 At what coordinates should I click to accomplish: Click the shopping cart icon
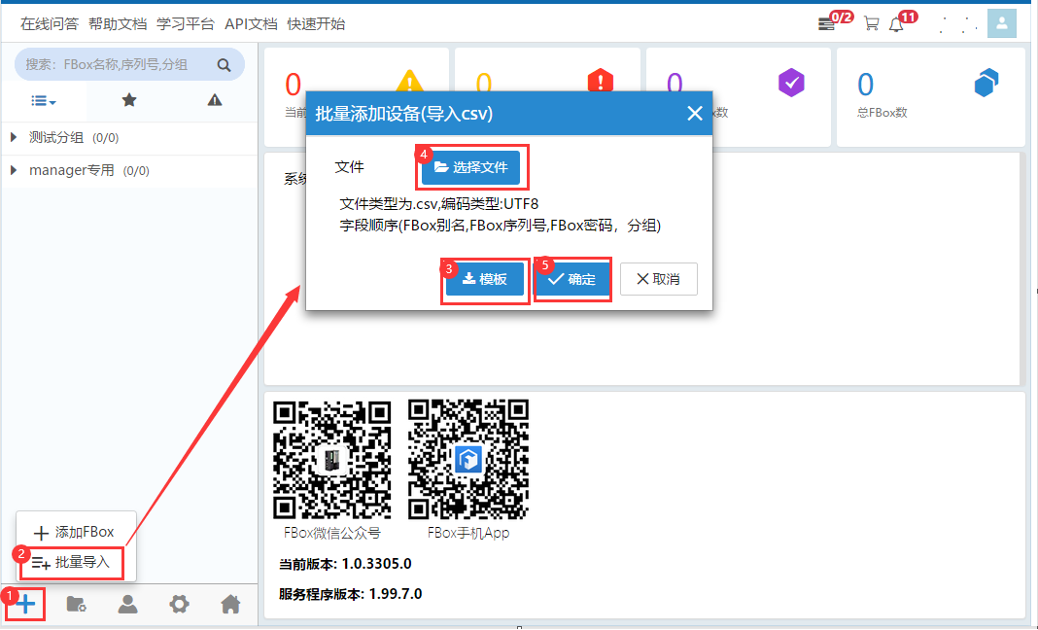pyautogui.click(x=871, y=24)
